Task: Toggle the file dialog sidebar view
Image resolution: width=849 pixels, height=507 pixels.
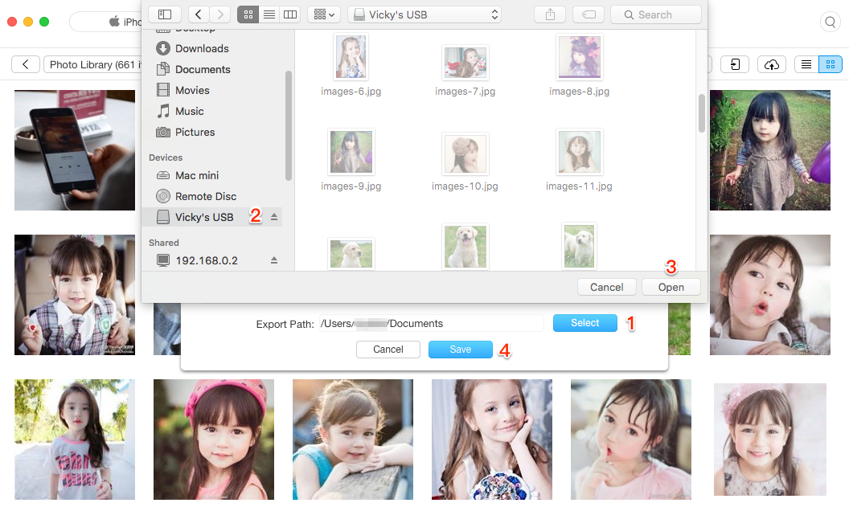Action: click(165, 14)
